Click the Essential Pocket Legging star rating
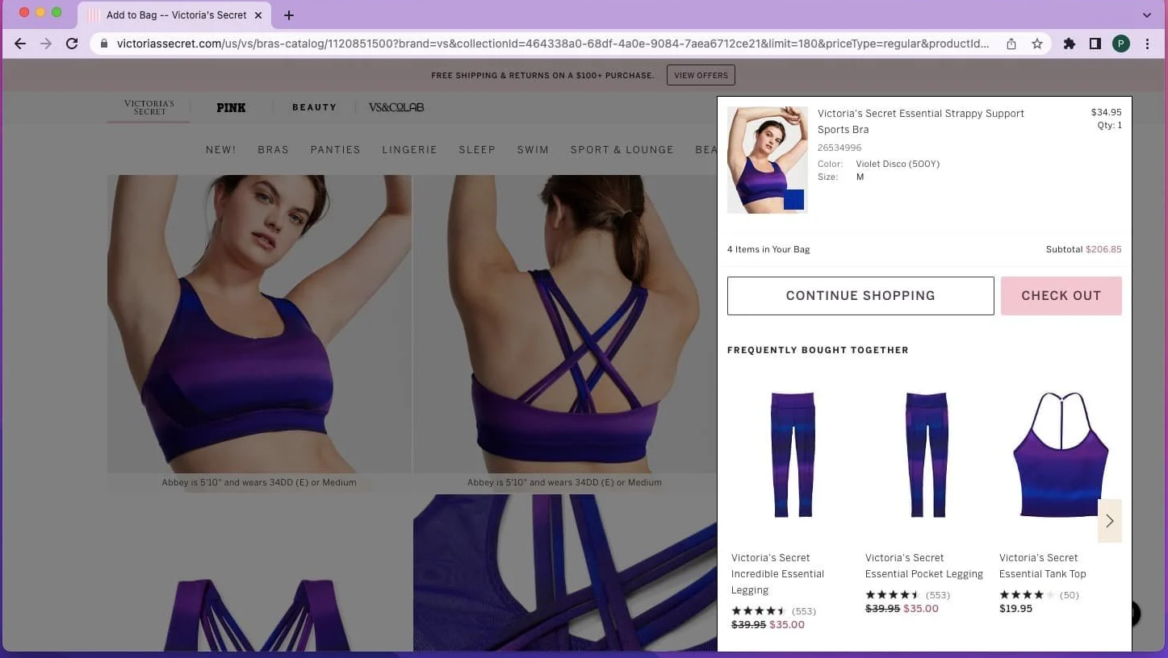This screenshot has width=1168, height=658. point(892,595)
